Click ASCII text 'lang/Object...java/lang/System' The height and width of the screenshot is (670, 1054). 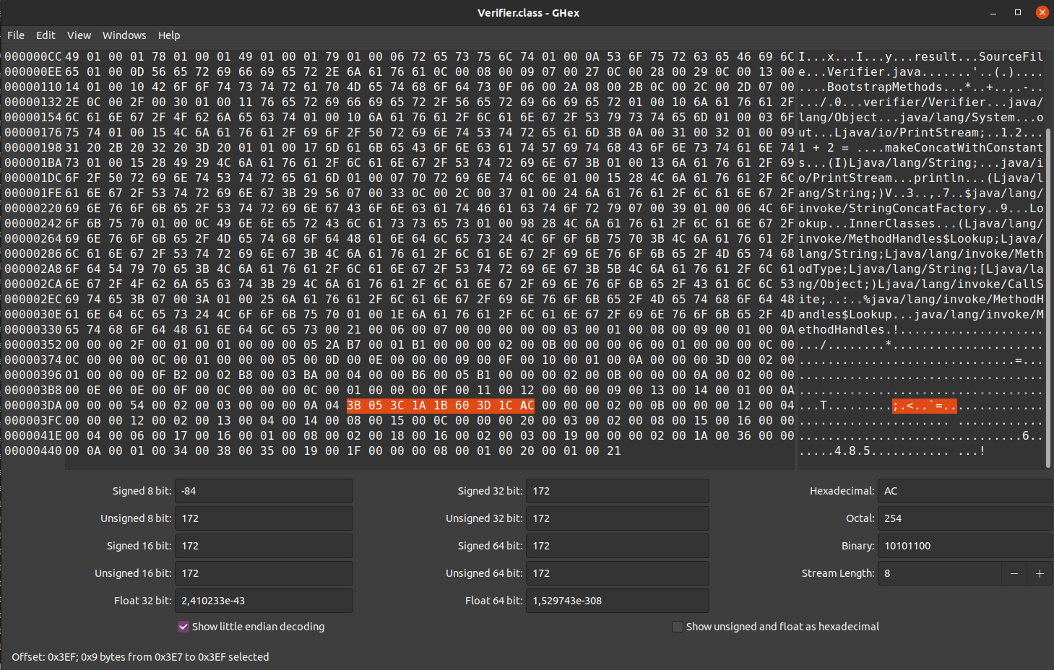[x=907, y=117]
